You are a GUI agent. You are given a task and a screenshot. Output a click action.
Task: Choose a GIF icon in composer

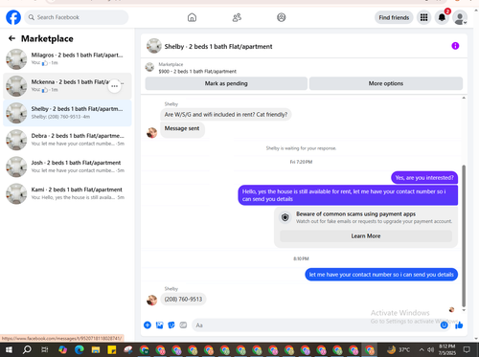point(183,325)
